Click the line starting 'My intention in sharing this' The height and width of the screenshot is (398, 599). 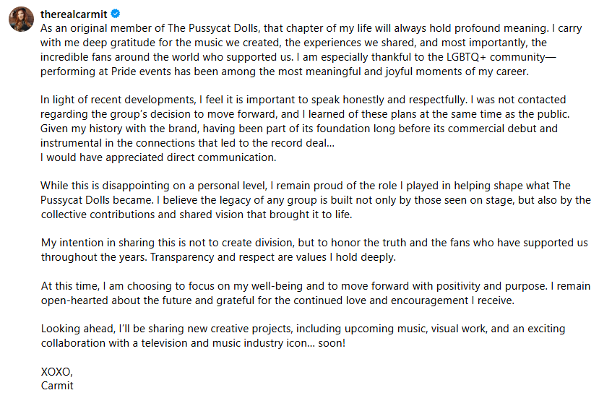(x=314, y=243)
